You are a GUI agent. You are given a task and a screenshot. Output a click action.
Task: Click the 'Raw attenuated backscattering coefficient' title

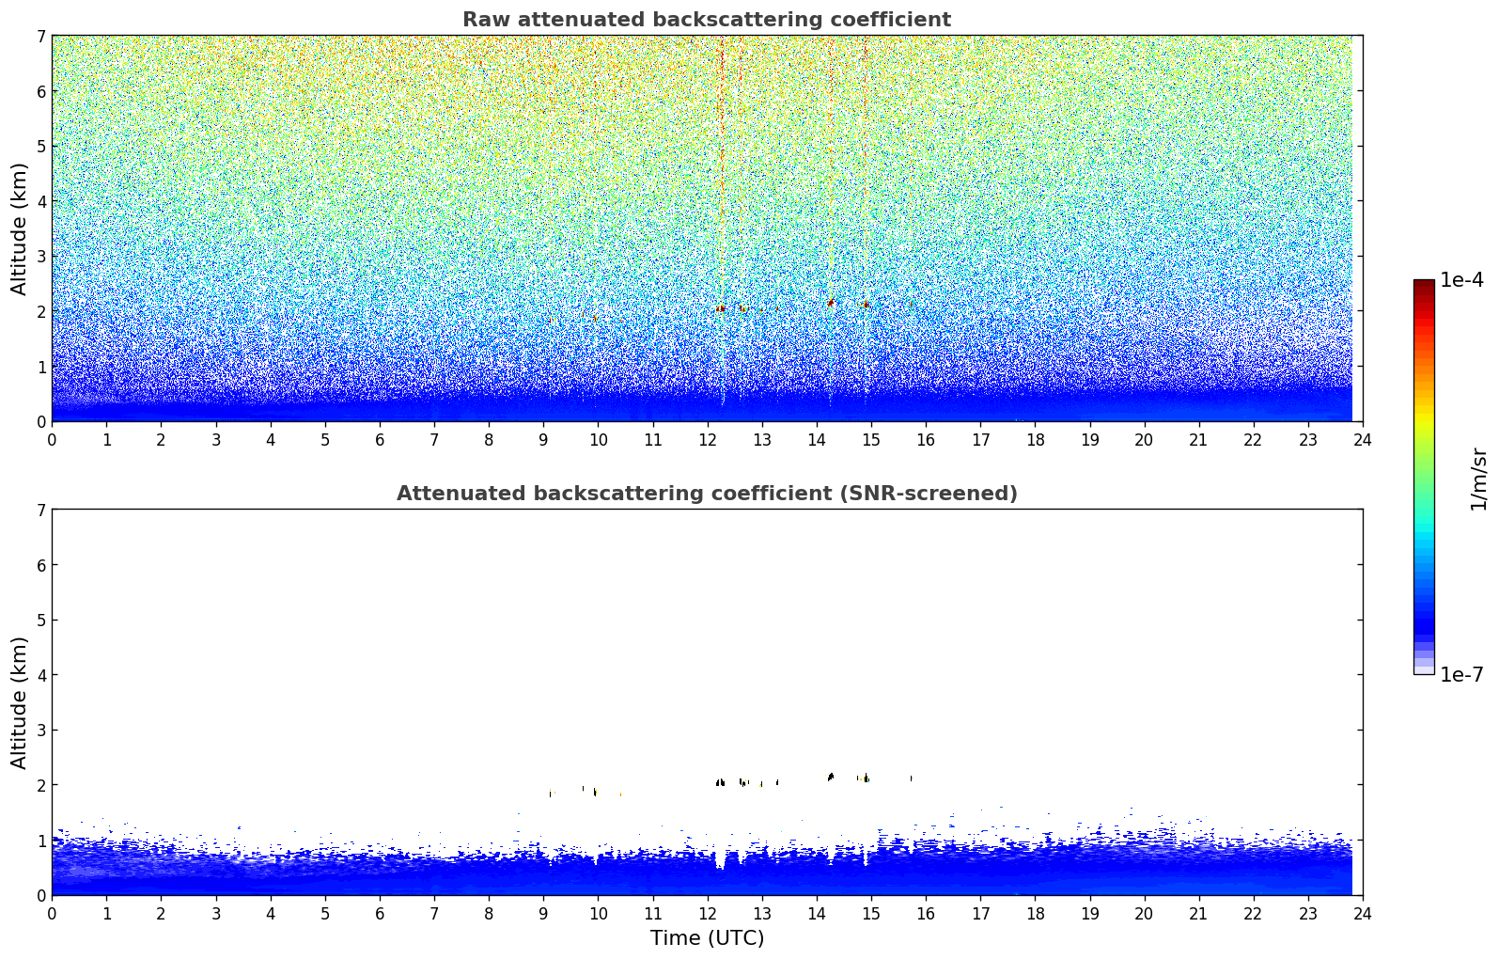coord(707,20)
